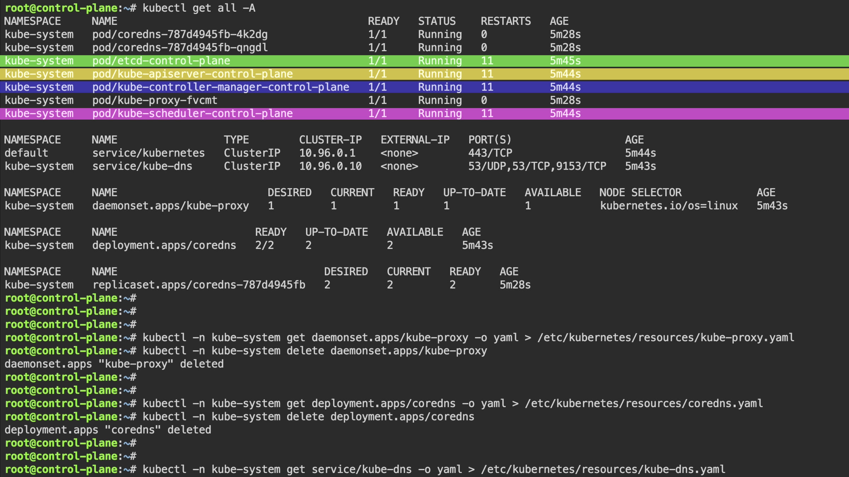Click pod/kube-proxy-fvcmt entry

point(155,100)
